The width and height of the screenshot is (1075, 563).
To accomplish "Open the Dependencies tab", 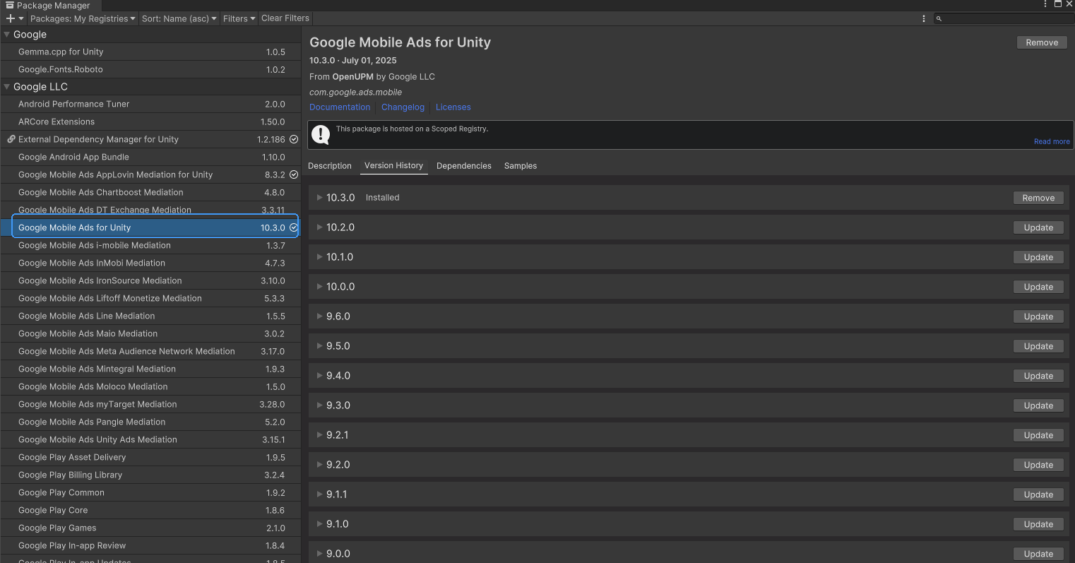I will (x=464, y=166).
